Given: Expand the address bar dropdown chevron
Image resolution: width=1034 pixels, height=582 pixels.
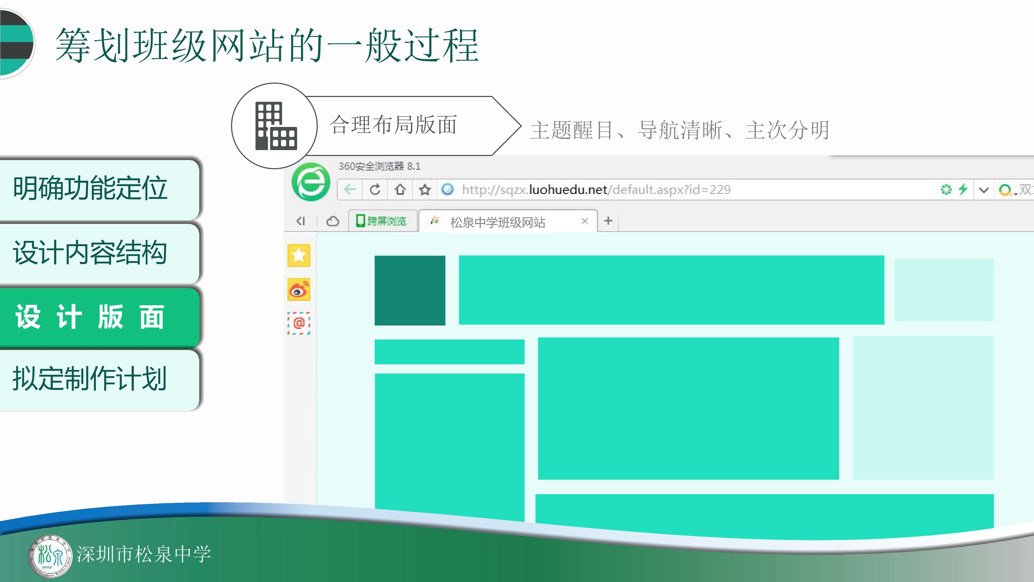Looking at the screenshot, I should point(983,190).
